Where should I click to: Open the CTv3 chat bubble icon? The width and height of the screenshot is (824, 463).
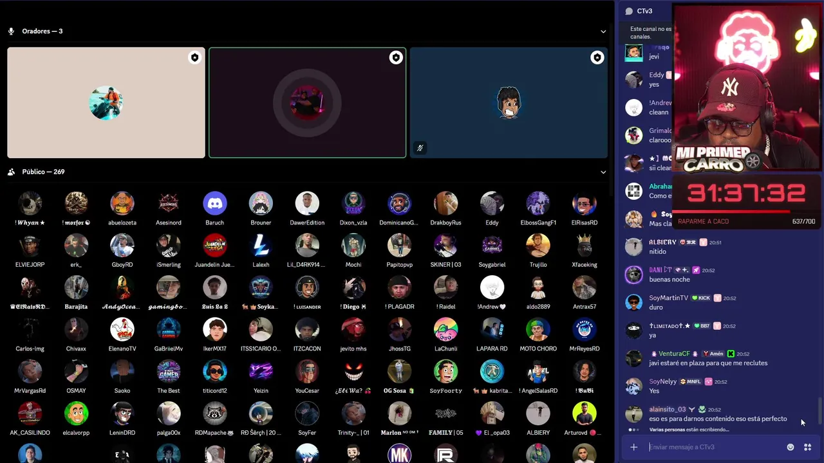[x=629, y=11]
